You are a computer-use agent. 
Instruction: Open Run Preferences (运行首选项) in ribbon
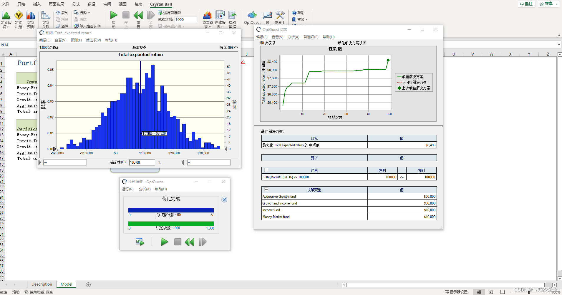[x=170, y=13]
